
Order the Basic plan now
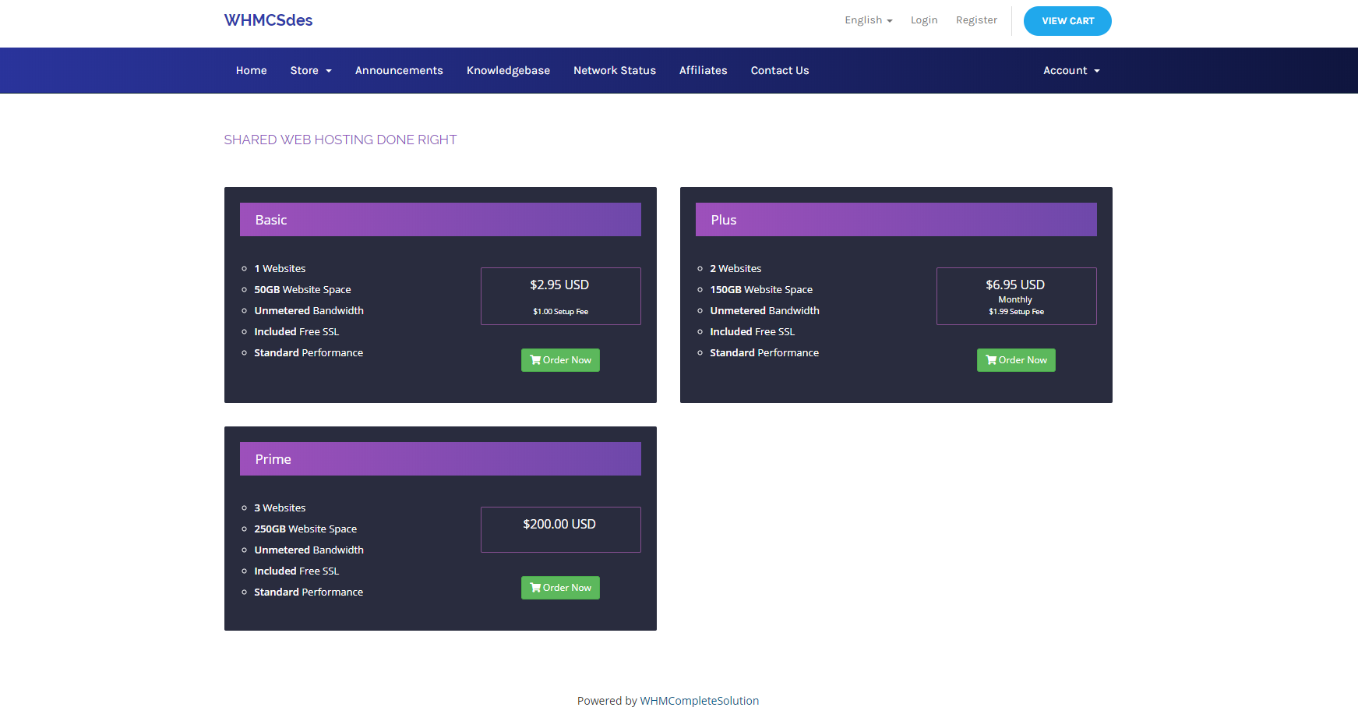tap(560, 360)
